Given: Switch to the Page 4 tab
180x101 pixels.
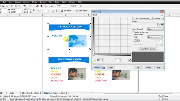Looking at the screenshot, I should click(x=55, y=93).
